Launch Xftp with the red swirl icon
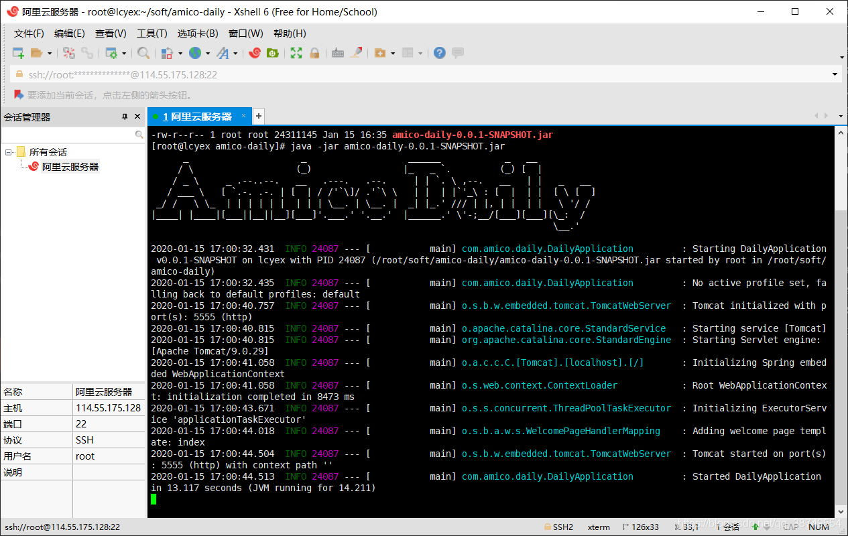This screenshot has width=848, height=536. [255, 53]
